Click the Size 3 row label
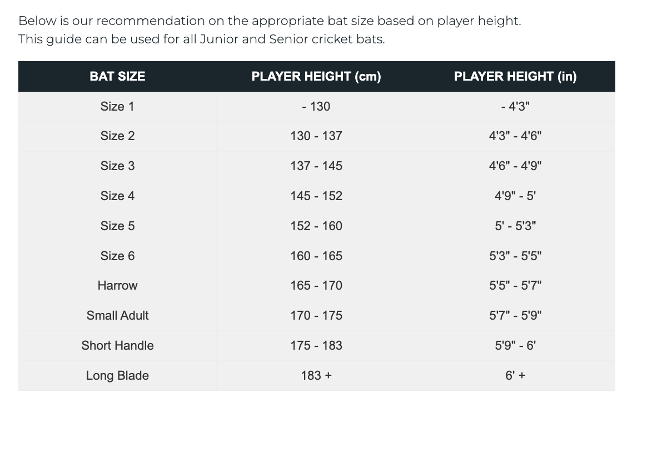Viewport: 657px width, 457px height. (x=117, y=166)
